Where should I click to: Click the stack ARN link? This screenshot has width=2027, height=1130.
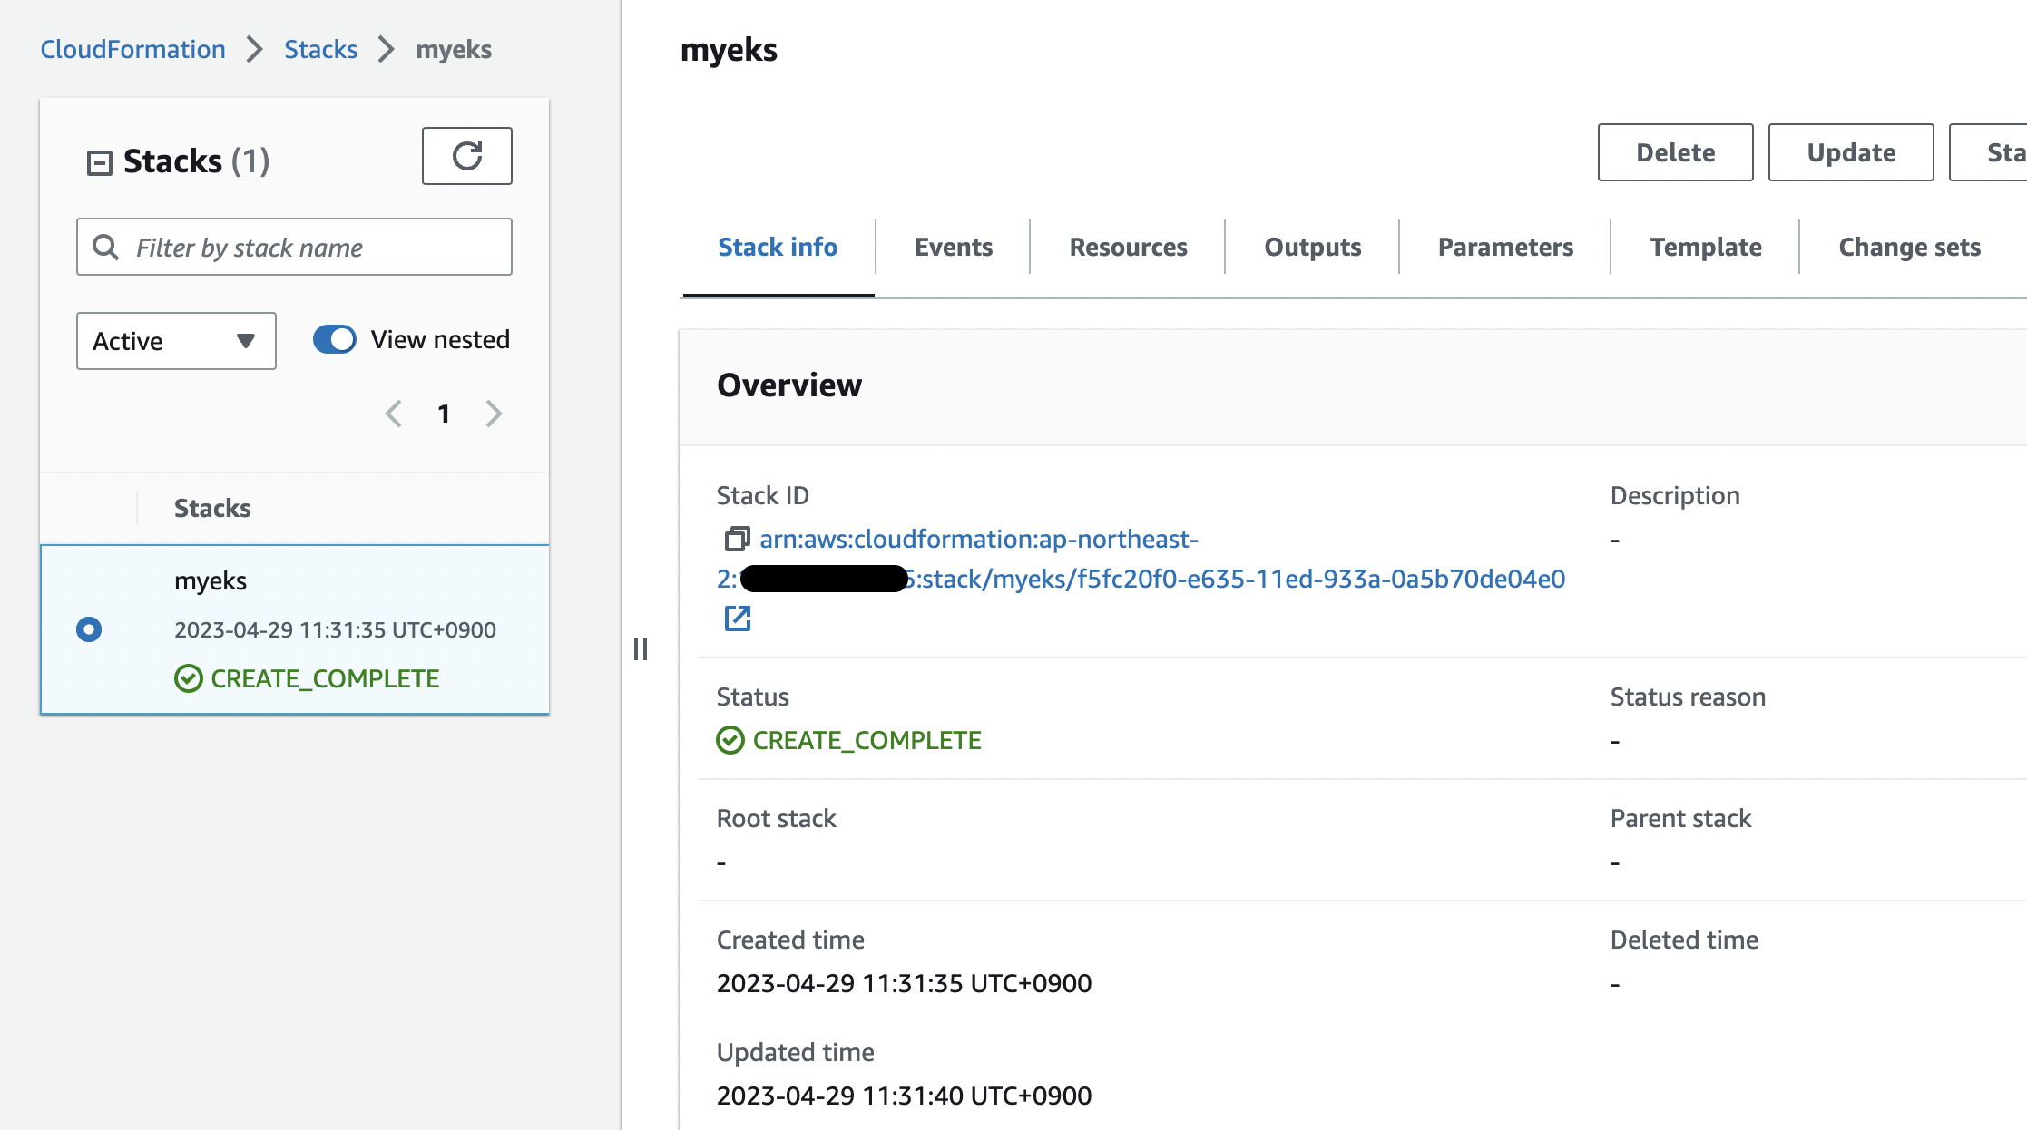1141,559
